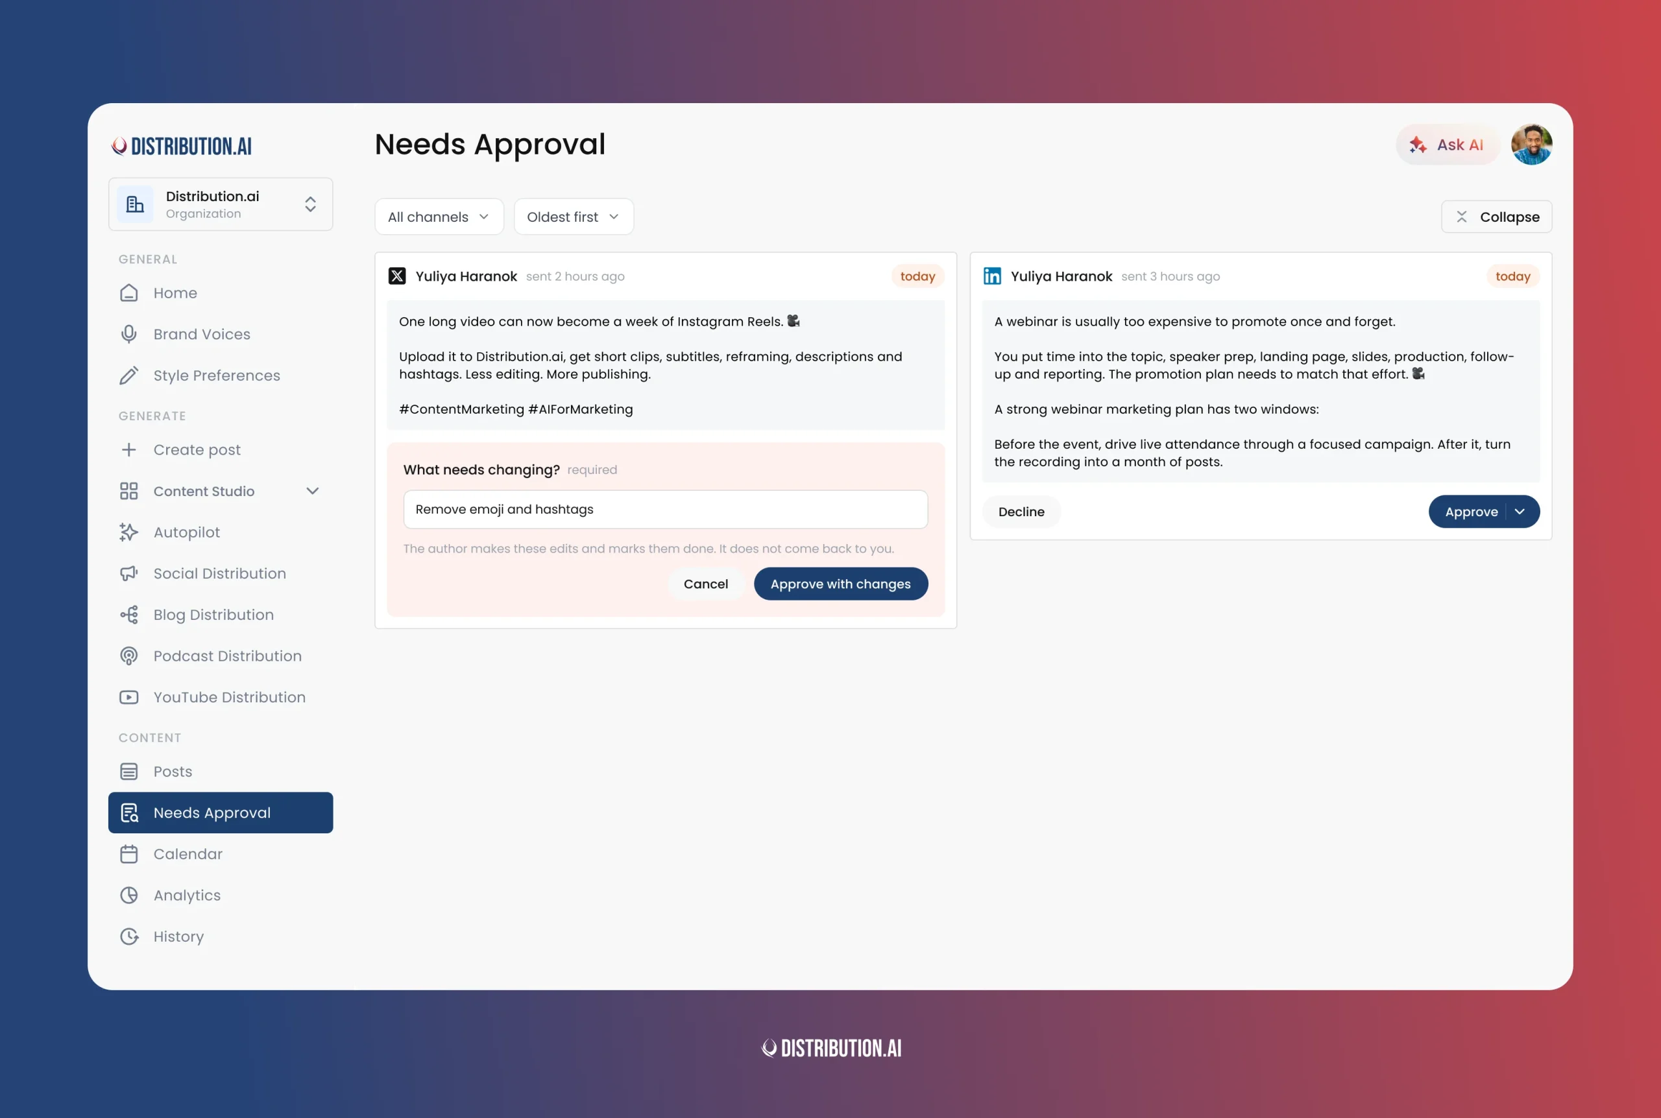Cancel the change request
Viewport: 1661px width, 1118px height.
coord(706,584)
